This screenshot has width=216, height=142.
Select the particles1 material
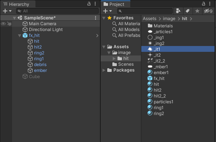(163, 102)
